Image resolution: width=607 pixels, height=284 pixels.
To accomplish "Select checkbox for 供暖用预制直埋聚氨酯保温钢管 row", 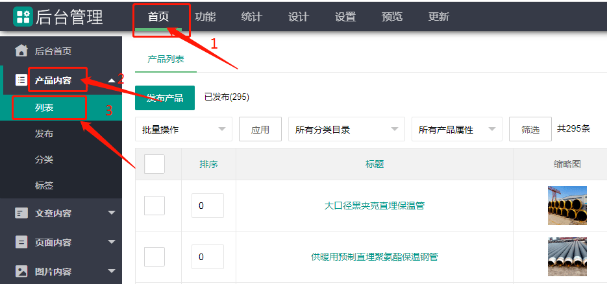I will (155, 256).
